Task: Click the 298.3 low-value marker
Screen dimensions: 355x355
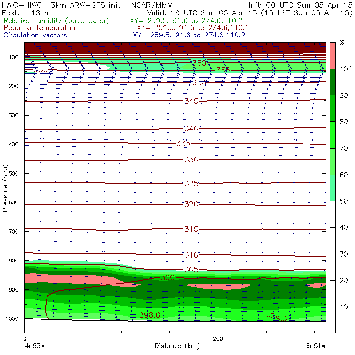Action: [x=276, y=319]
